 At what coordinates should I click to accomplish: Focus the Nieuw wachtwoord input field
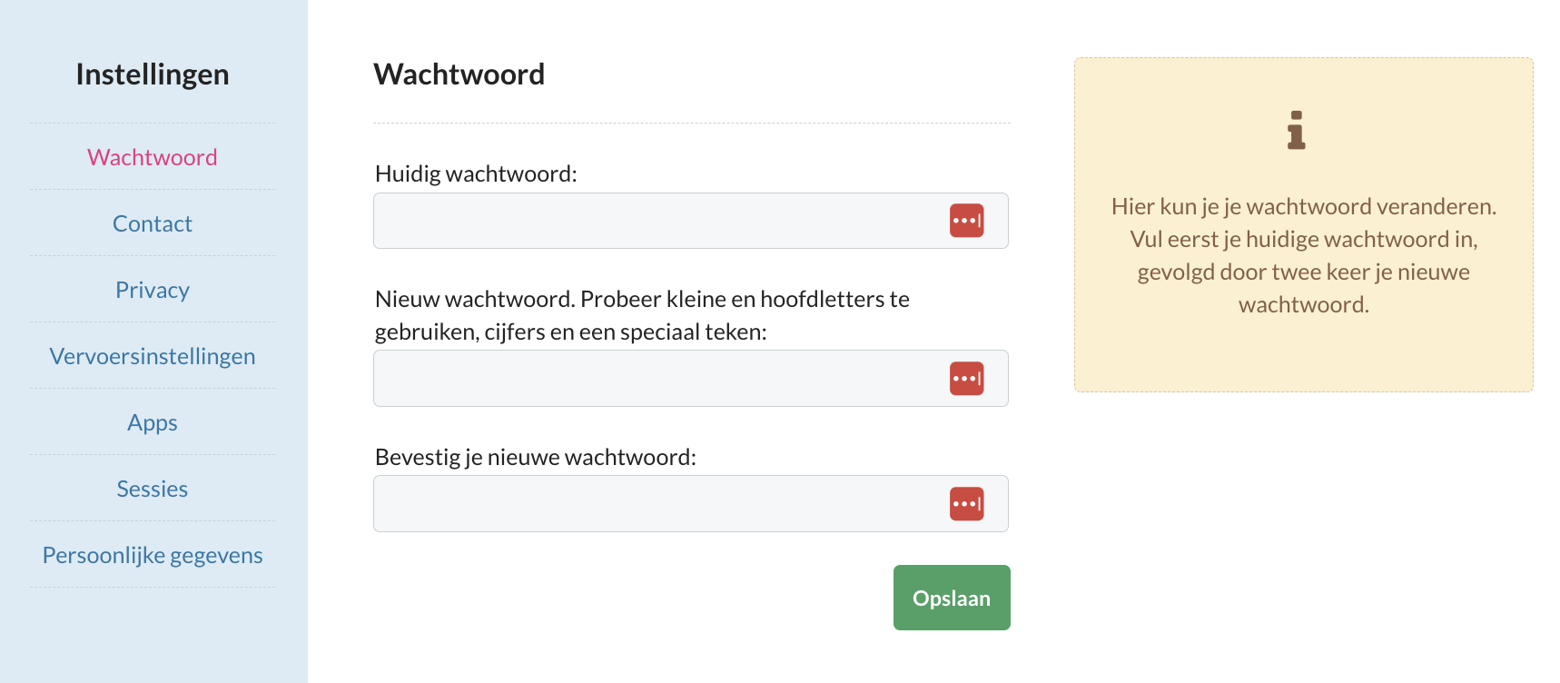click(691, 379)
